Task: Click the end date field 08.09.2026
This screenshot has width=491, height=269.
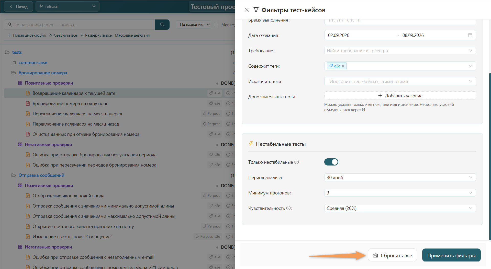Action: [413, 35]
